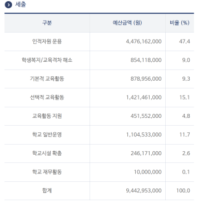Click the amount 4,476,162,000
The image size is (203, 203).
point(143,42)
